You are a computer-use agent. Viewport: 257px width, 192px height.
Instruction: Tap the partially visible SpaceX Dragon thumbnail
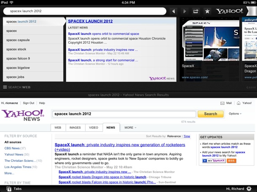tap(249, 49)
